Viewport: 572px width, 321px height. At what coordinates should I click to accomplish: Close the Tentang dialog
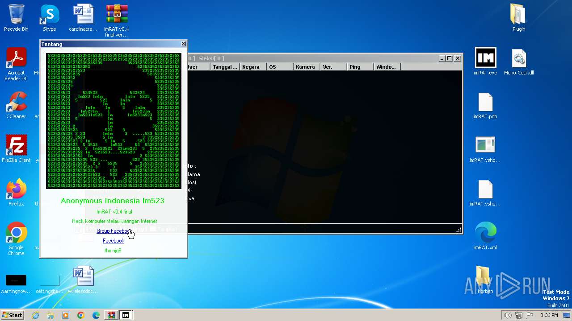[183, 44]
